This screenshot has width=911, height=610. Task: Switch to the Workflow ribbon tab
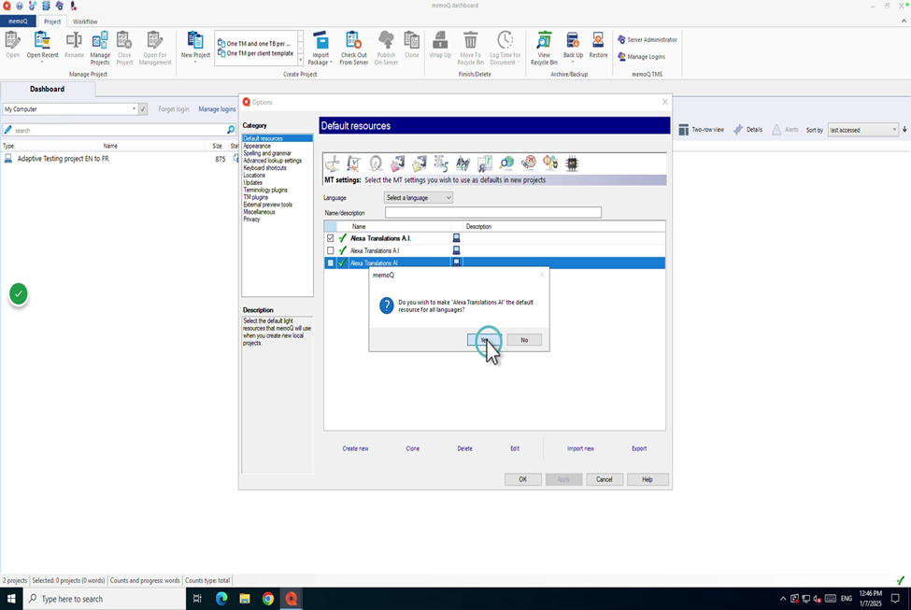(x=85, y=21)
